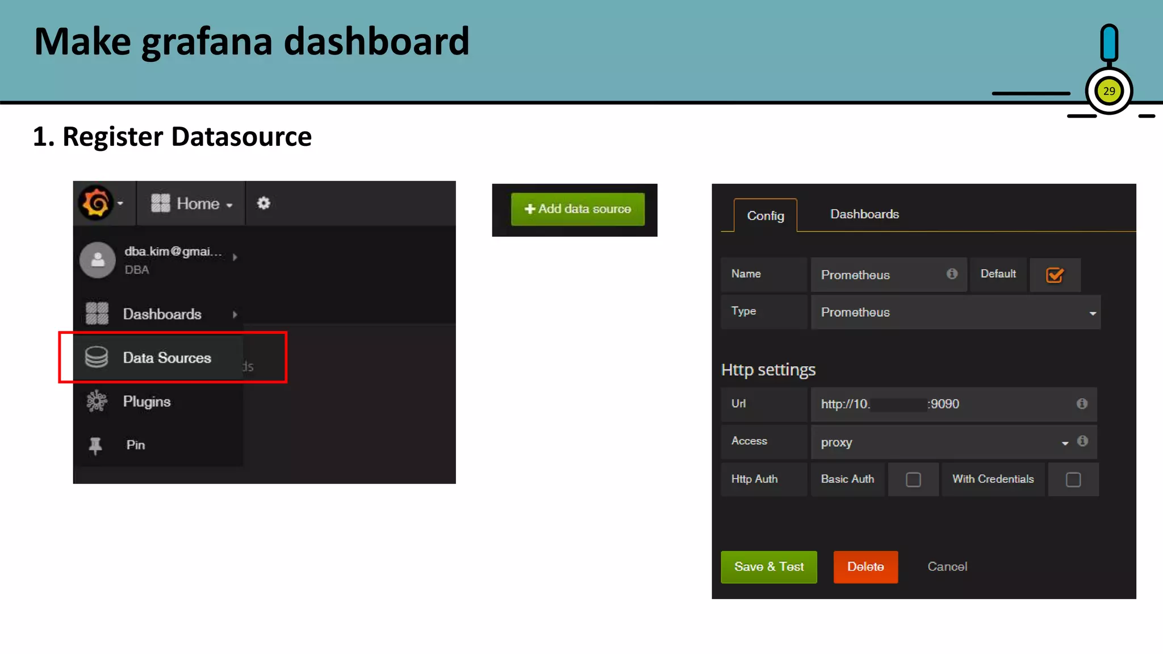1163x654 pixels.
Task: Open the Type Prometheus dropdown
Action: click(956, 312)
